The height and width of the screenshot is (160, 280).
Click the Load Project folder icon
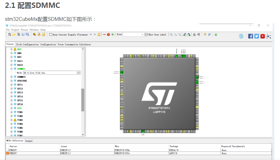pos(14,34)
